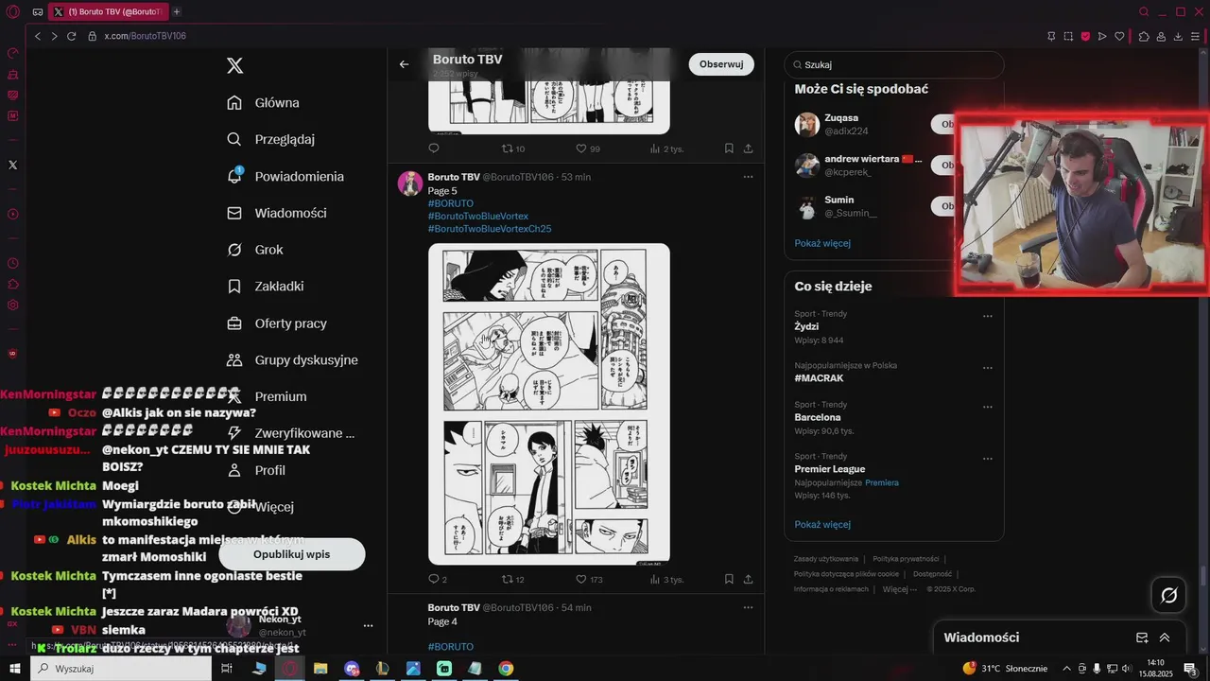Open Zakładki bookmarks
1210x681 pixels.
266,286
